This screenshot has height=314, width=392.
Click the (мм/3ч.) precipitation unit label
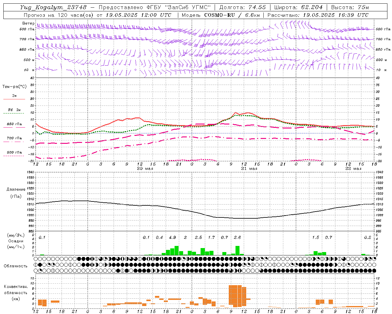[x=16, y=235]
